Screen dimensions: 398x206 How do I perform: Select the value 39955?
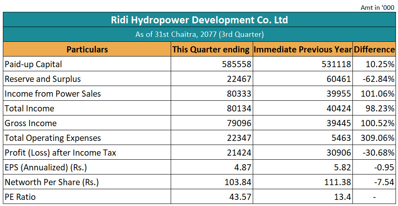tap(339, 93)
